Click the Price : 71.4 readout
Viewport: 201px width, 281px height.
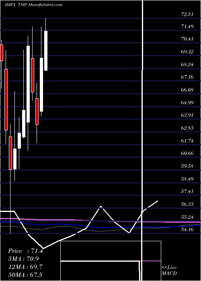25,251
